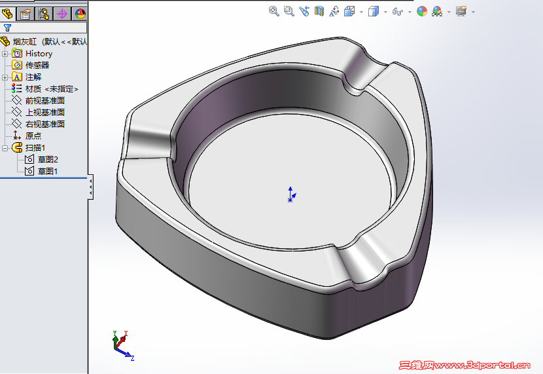Open the dropdown arrow beside Display Style
Viewport: 543px width, 374px height.
[x=385, y=12]
